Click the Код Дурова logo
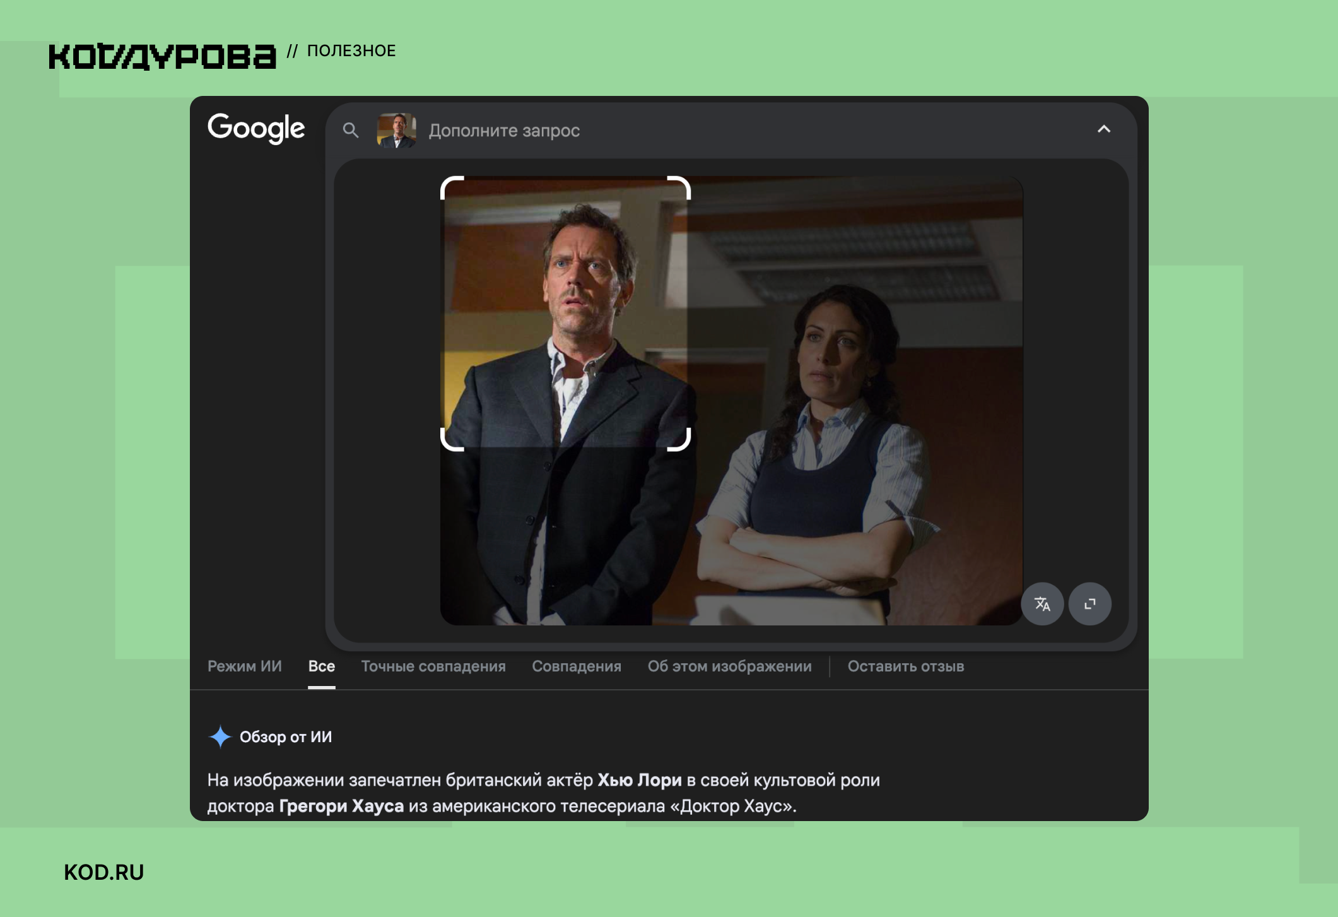 (163, 56)
